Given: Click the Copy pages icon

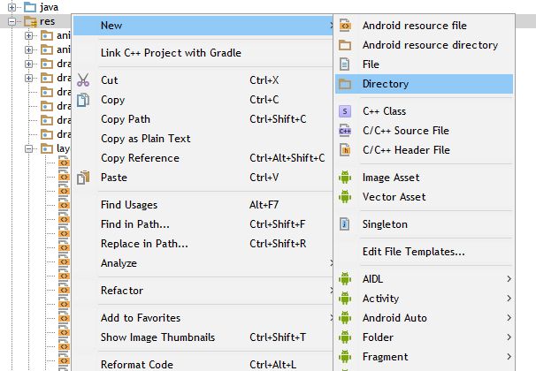Looking at the screenshot, I should click(x=83, y=100).
